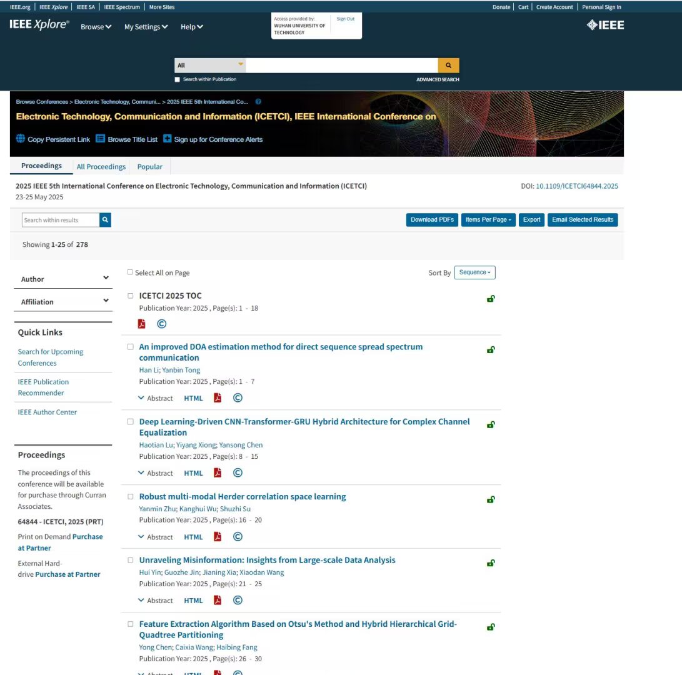This screenshot has width=682, height=675.
Task: Open the Sort By Sequence dropdown
Action: [474, 272]
